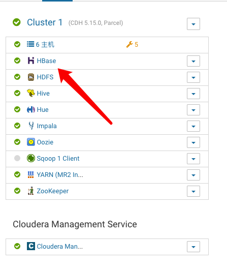
Task: Open the Hive actions dropdown arrow
Action: tap(193, 94)
